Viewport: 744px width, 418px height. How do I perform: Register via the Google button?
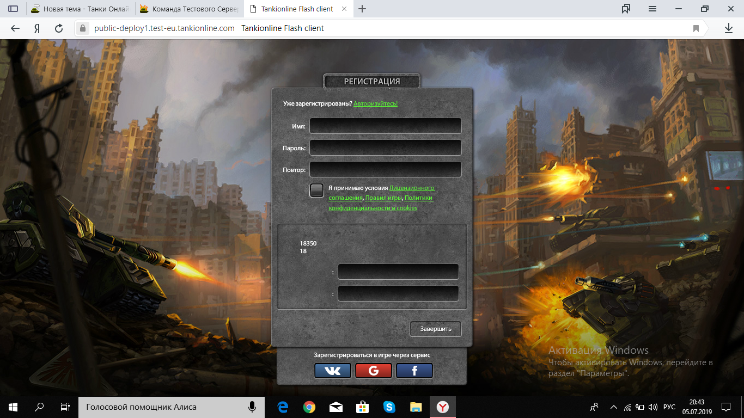click(374, 371)
